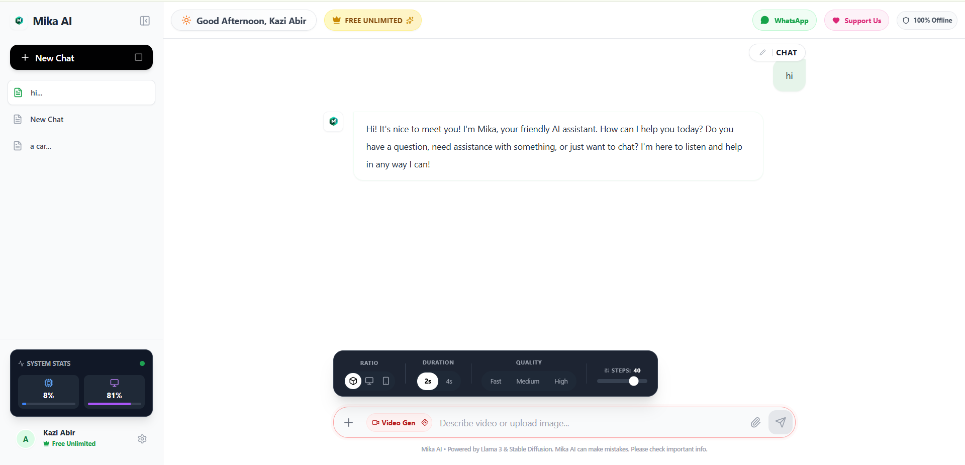
Task: Open the "hi..." chat history item
Action: (81, 92)
